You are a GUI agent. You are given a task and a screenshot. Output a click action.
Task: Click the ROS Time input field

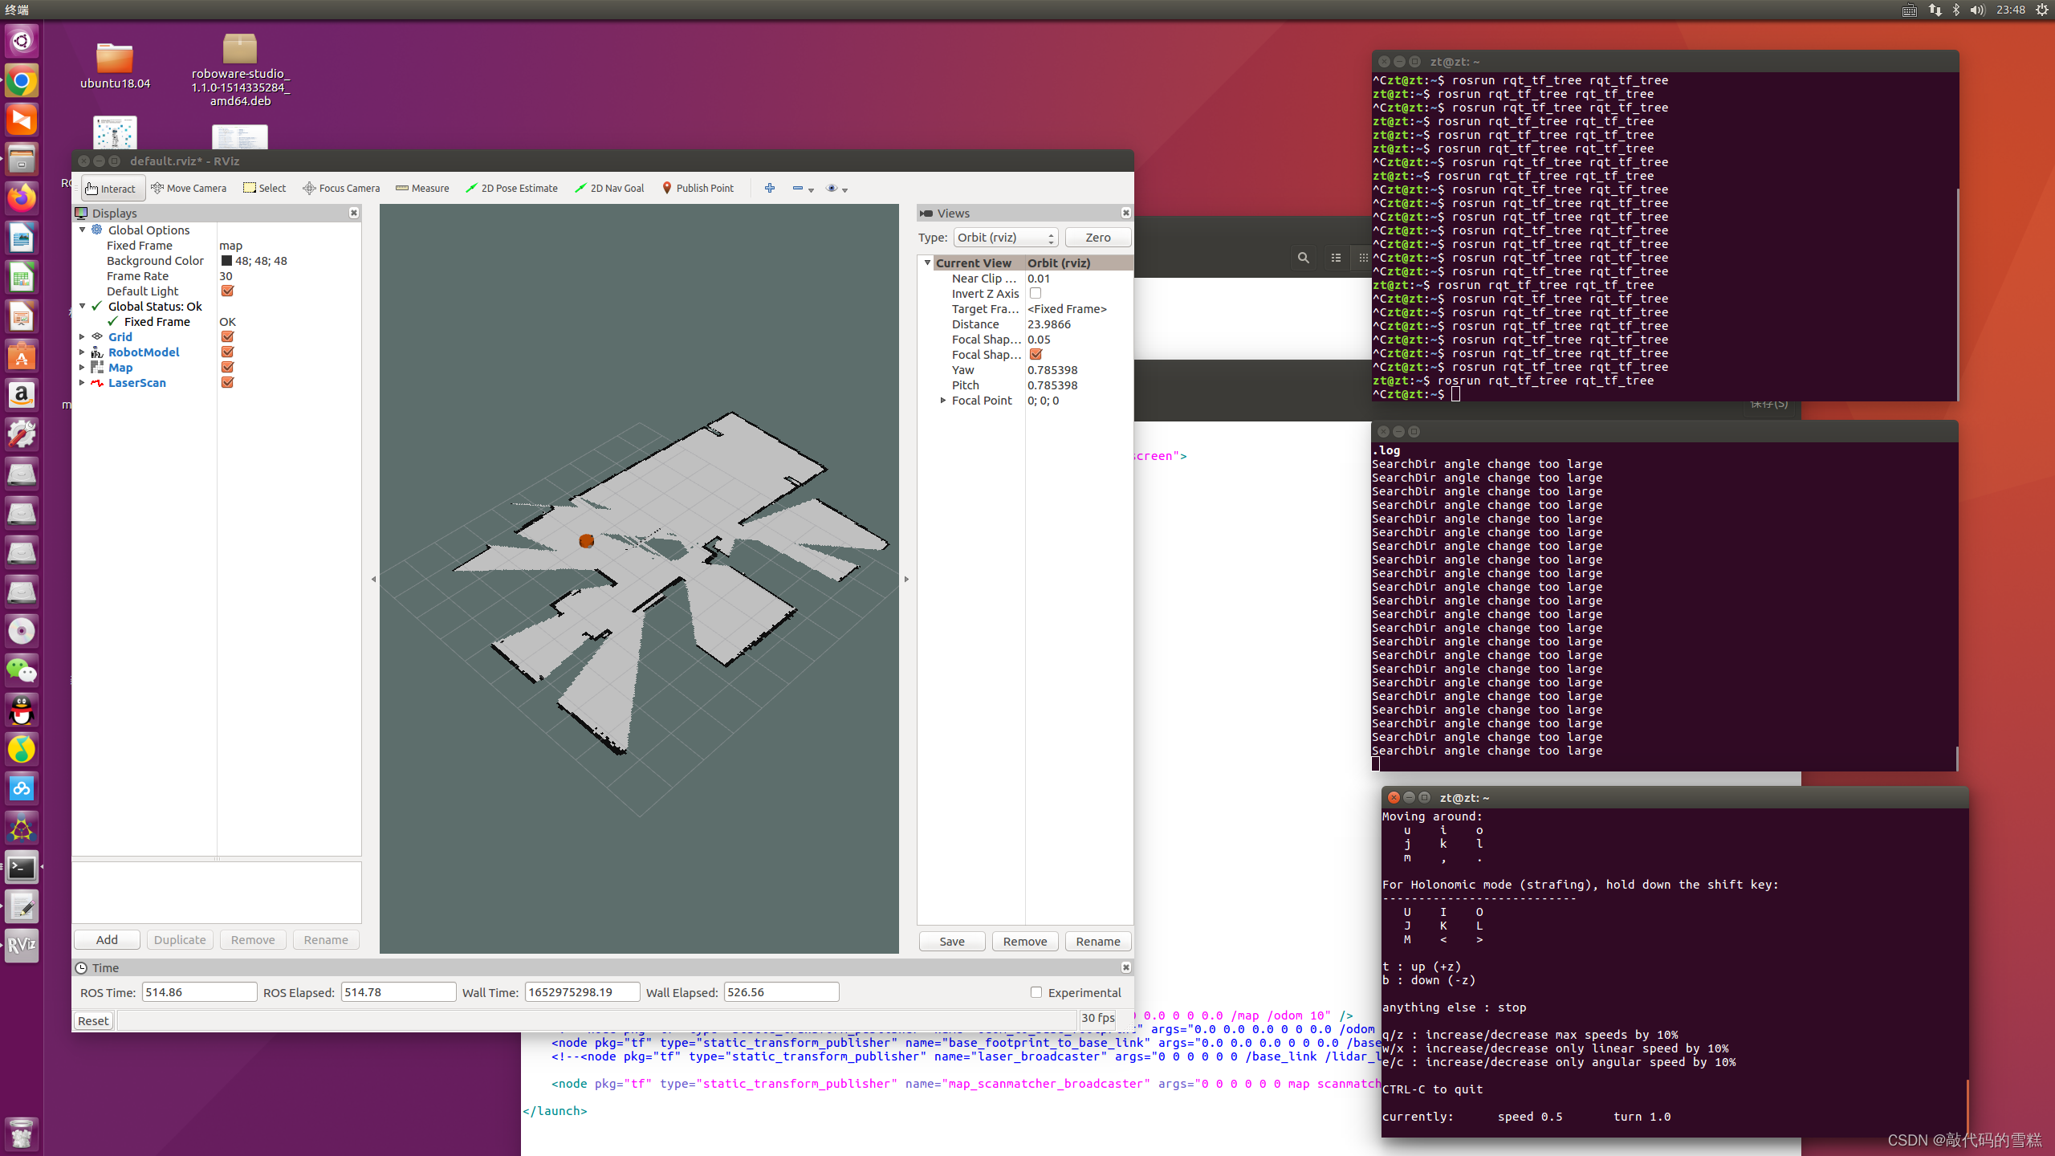point(199,992)
